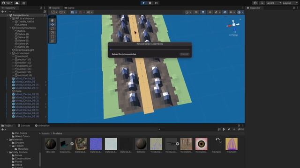
Task: Select the Move tool in Scene toolbar
Action: pyautogui.click(x=52, y=24)
